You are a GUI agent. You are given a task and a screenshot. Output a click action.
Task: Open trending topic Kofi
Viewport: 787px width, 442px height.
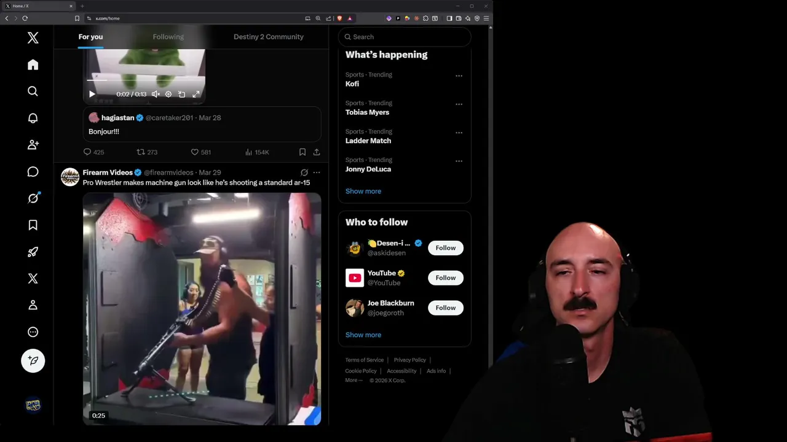(x=352, y=84)
